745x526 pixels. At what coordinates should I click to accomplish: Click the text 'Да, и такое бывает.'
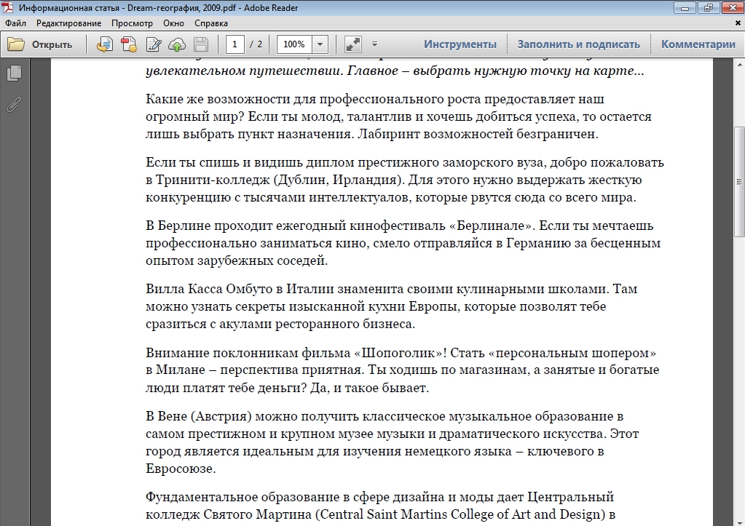369,388
